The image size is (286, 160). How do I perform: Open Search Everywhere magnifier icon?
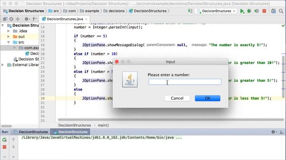(x=281, y=11)
